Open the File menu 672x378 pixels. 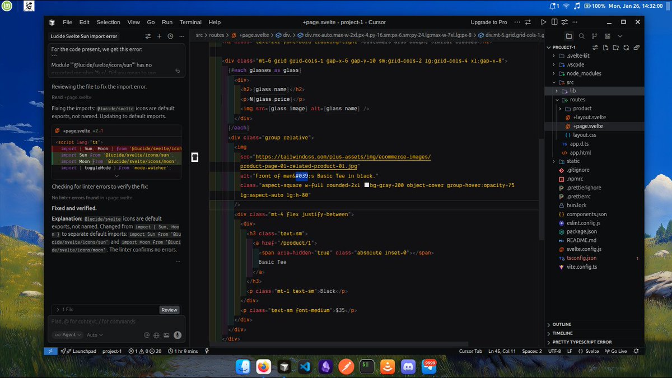coord(67,22)
